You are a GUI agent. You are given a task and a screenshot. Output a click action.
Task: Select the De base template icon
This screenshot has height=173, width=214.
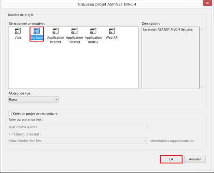37,31
